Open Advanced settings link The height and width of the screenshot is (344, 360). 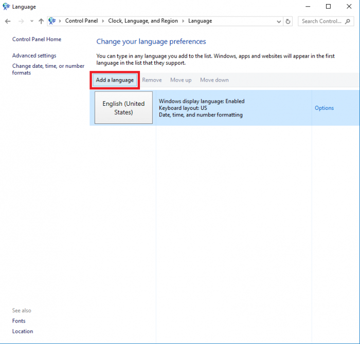coord(34,55)
